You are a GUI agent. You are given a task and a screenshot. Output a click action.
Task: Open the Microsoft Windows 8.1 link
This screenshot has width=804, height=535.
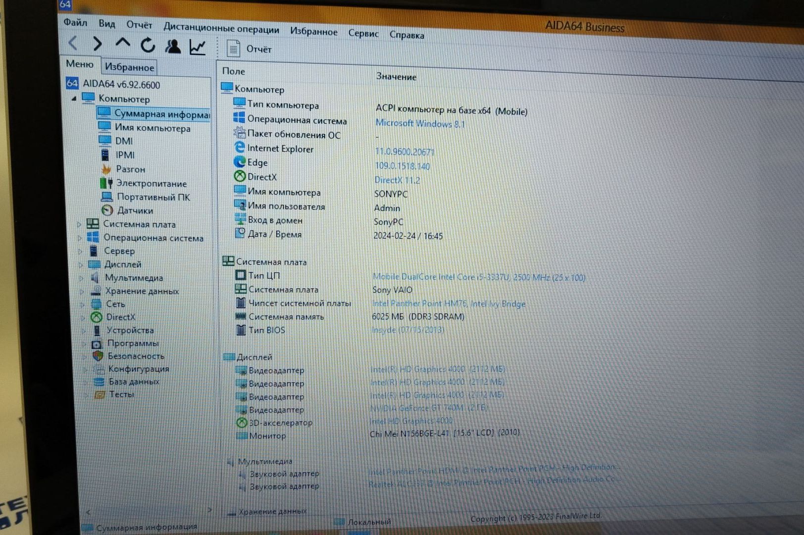(420, 124)
